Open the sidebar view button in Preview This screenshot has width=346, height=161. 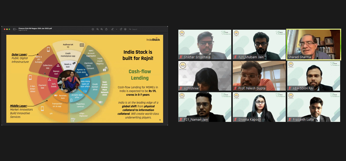(x=14, y=29)
